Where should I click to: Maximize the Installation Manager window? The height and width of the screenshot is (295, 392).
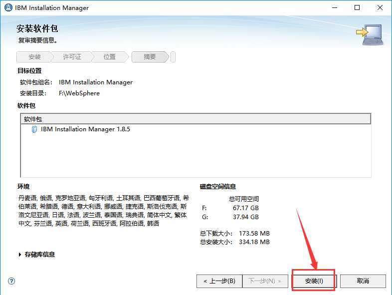click(x=357, y=8)
